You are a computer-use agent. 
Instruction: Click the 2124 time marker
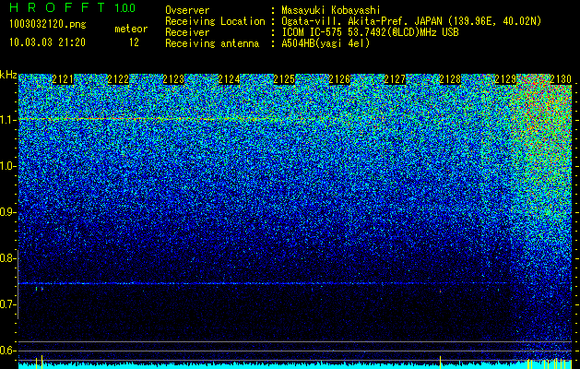229,79
